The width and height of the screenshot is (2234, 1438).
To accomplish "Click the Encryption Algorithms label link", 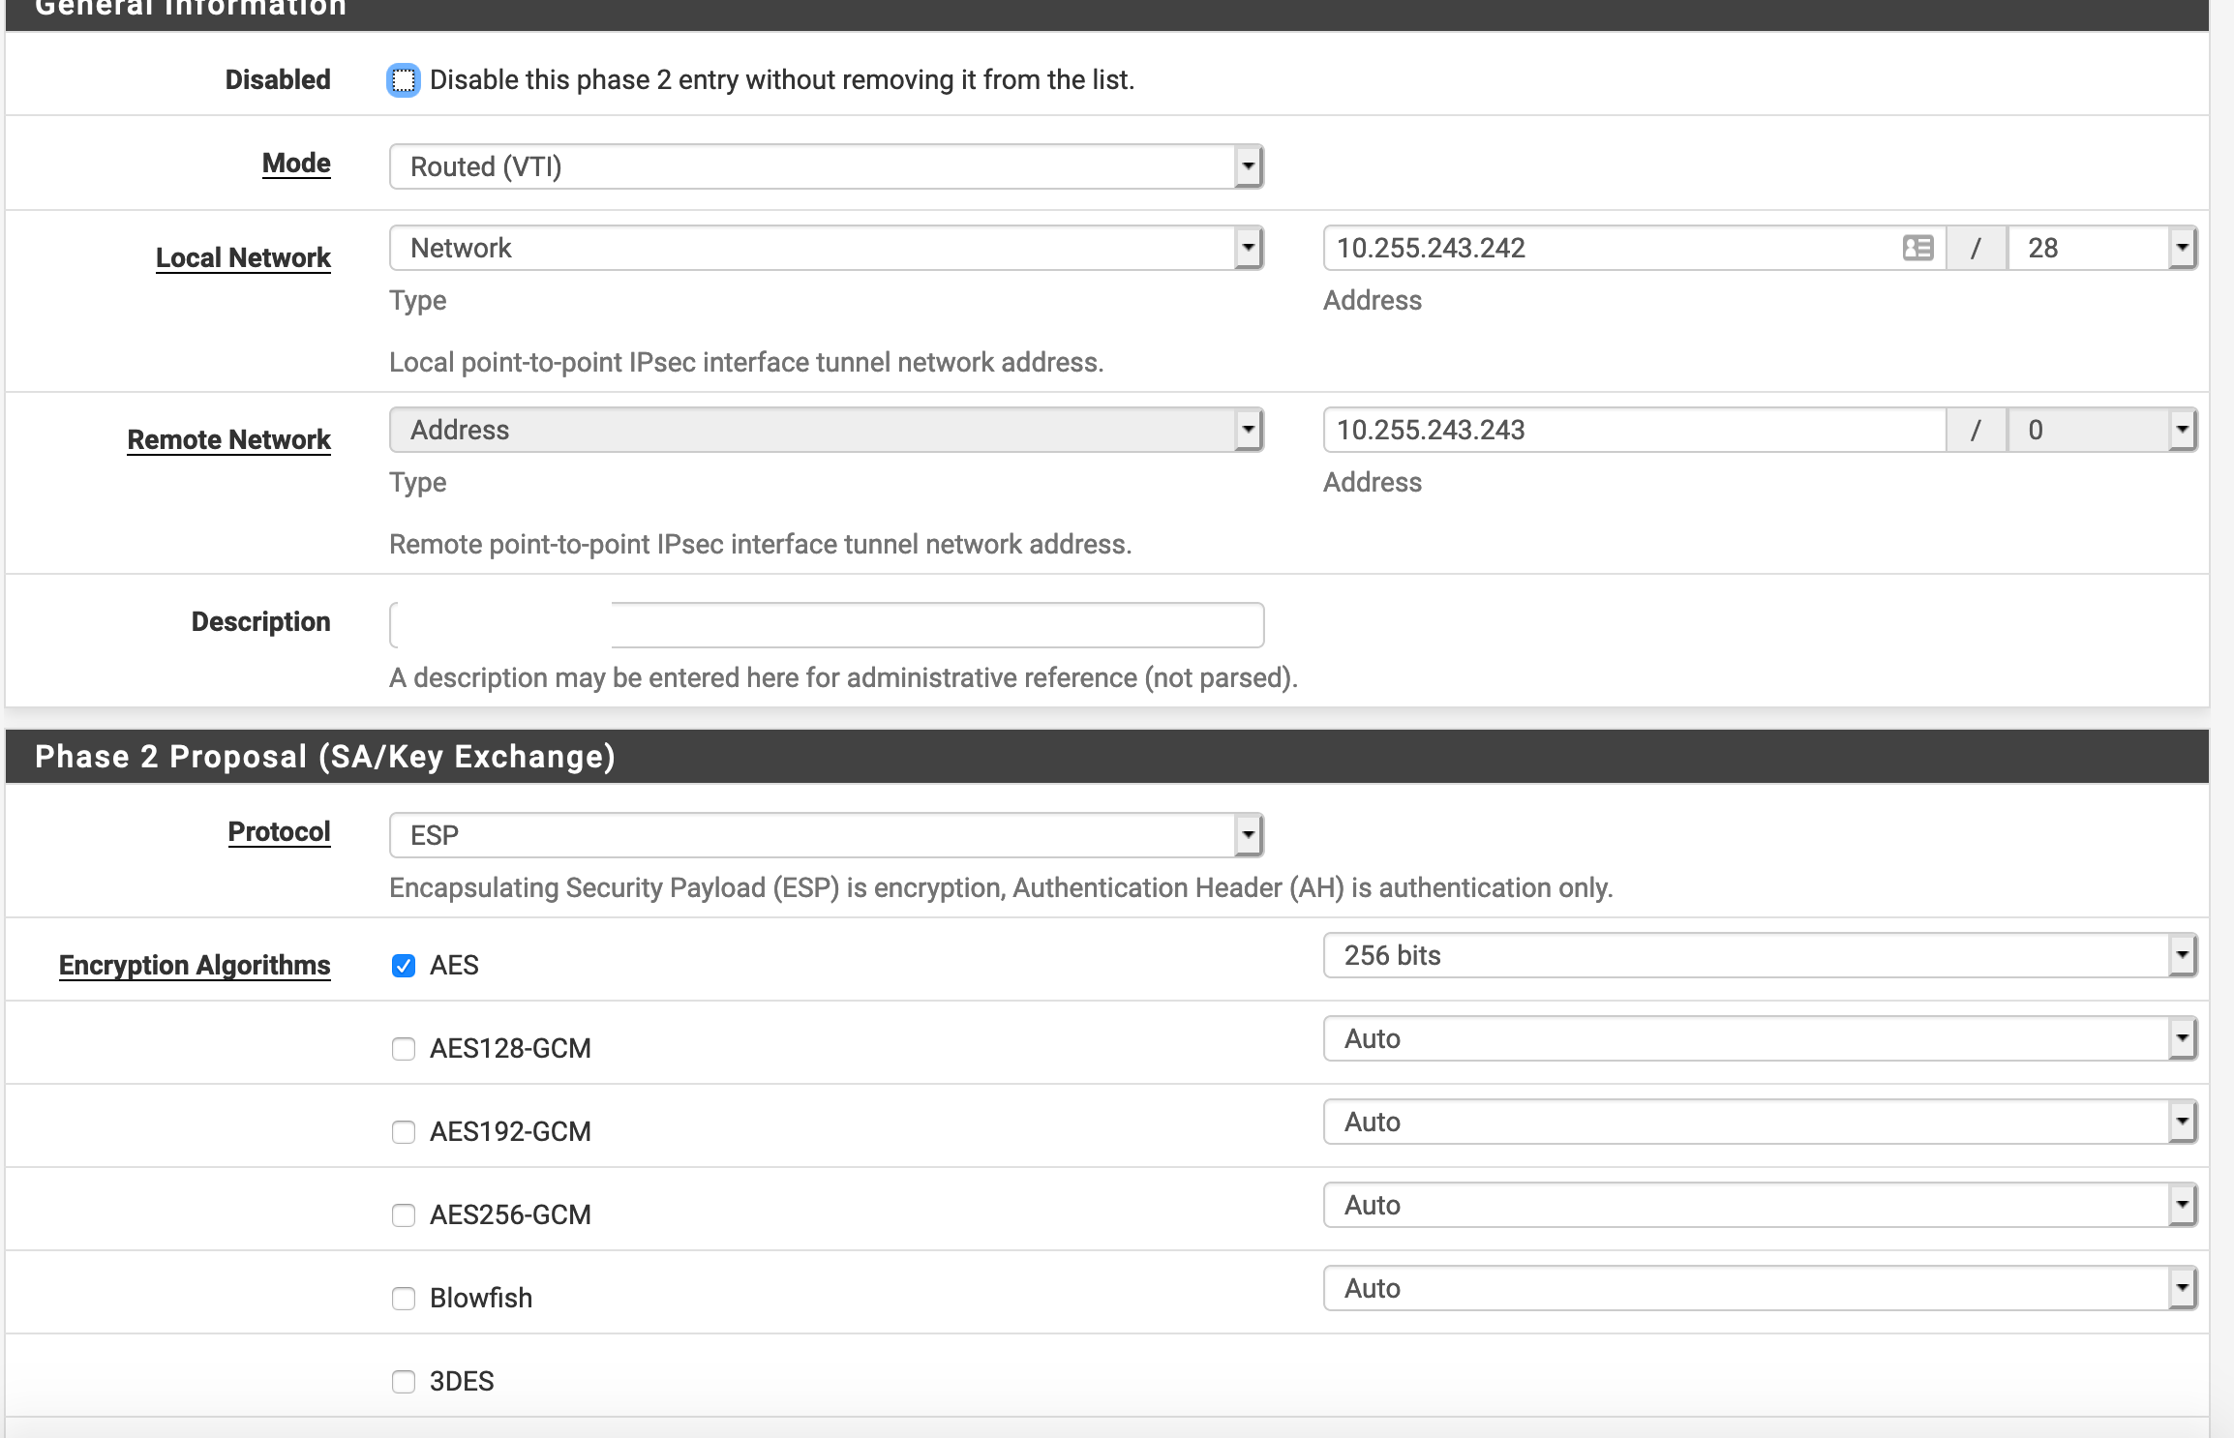I will (x=195, y=965).
